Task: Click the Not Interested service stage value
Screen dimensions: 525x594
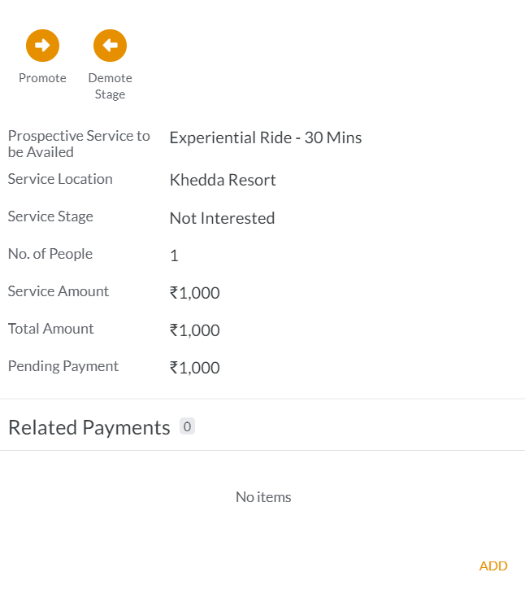Action: pyautogui.click(x=222, y=218)
